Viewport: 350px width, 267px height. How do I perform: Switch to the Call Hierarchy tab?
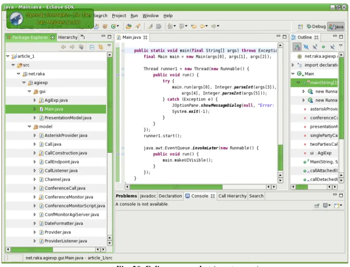click(x=232, y=196)
